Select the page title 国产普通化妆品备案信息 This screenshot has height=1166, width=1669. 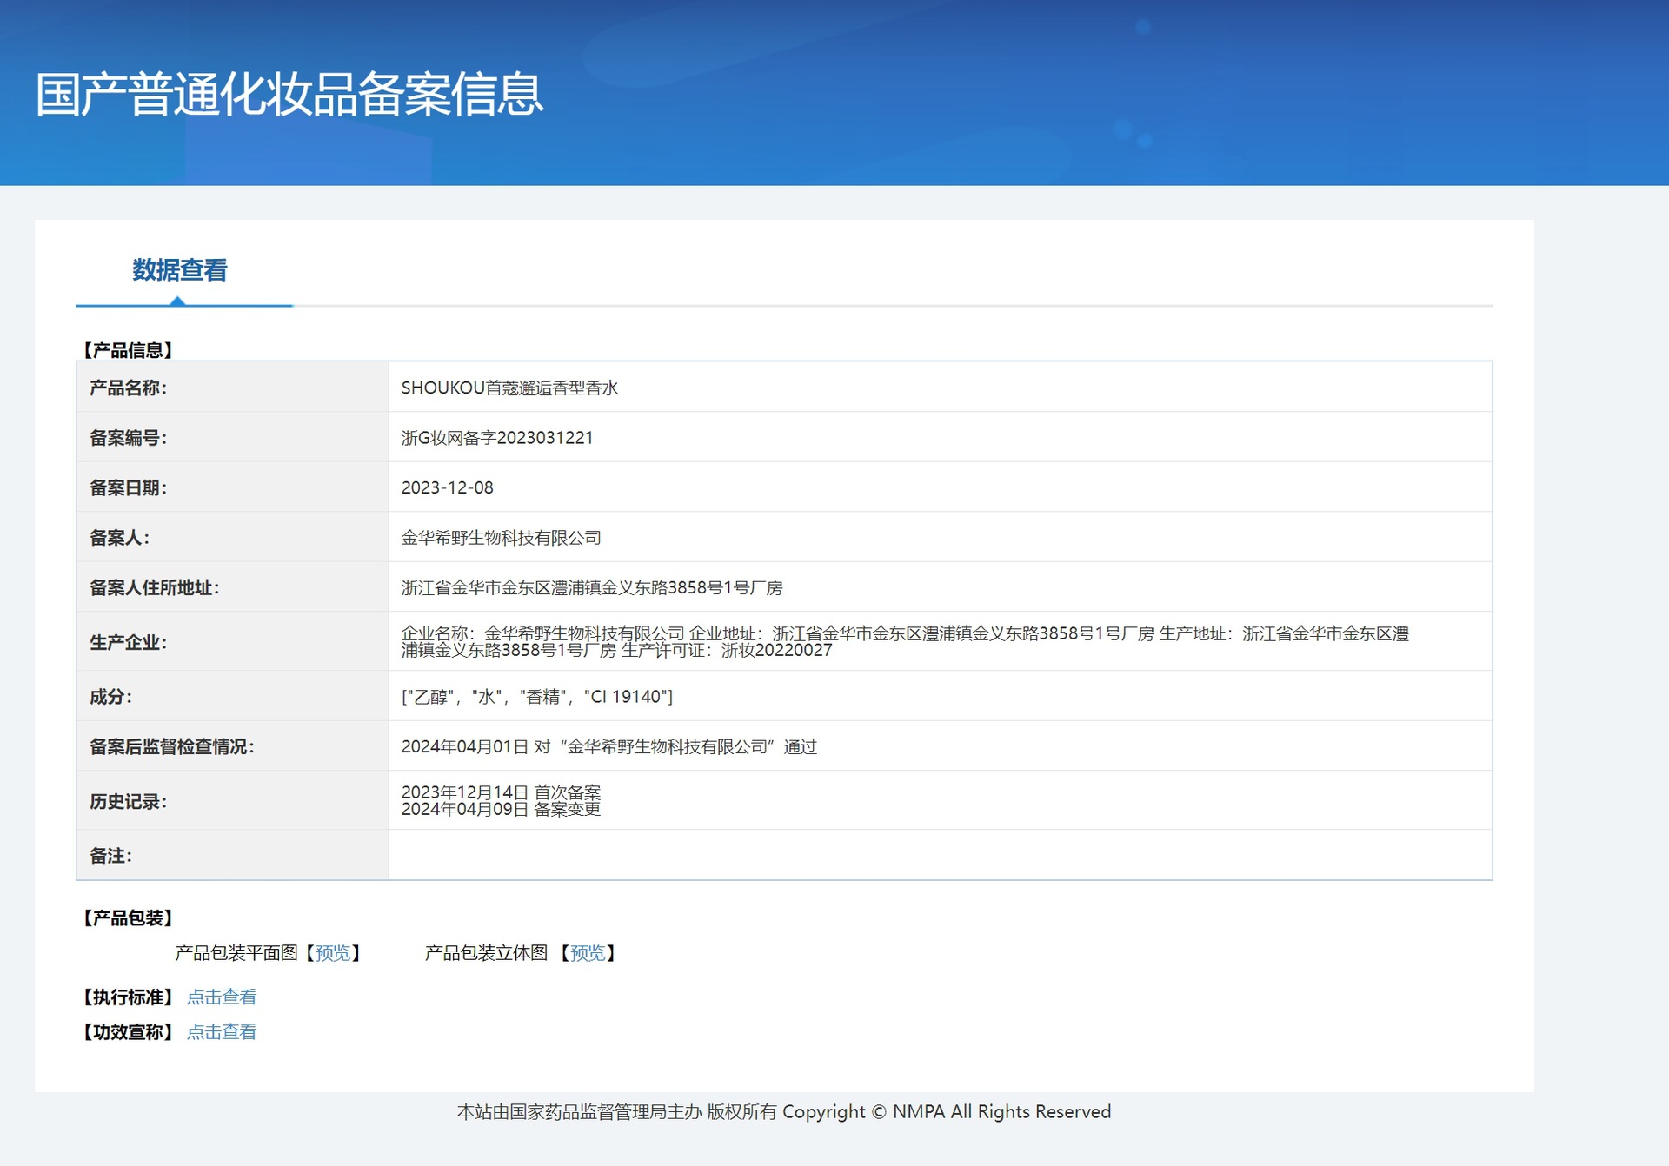coord(288,96)
